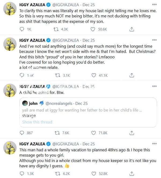Share the first tweet about clarifying

pos(131,29)
